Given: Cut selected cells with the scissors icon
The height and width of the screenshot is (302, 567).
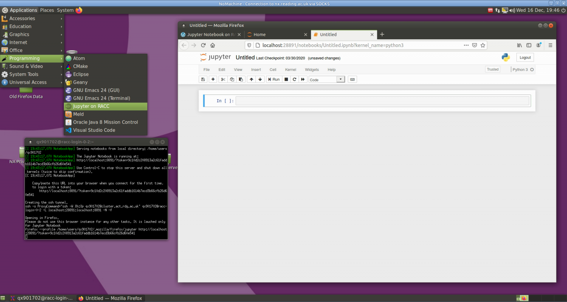Looking at the screenshot, I should [x=223, y=79].
